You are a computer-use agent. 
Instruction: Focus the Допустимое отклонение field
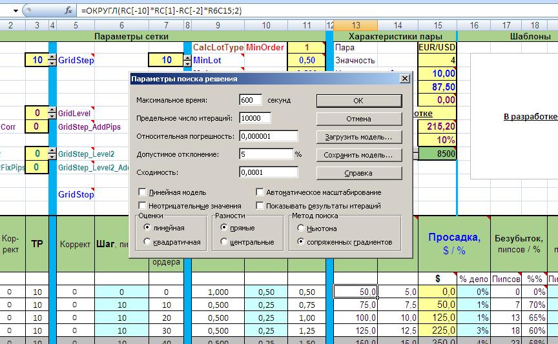[266, 154]
